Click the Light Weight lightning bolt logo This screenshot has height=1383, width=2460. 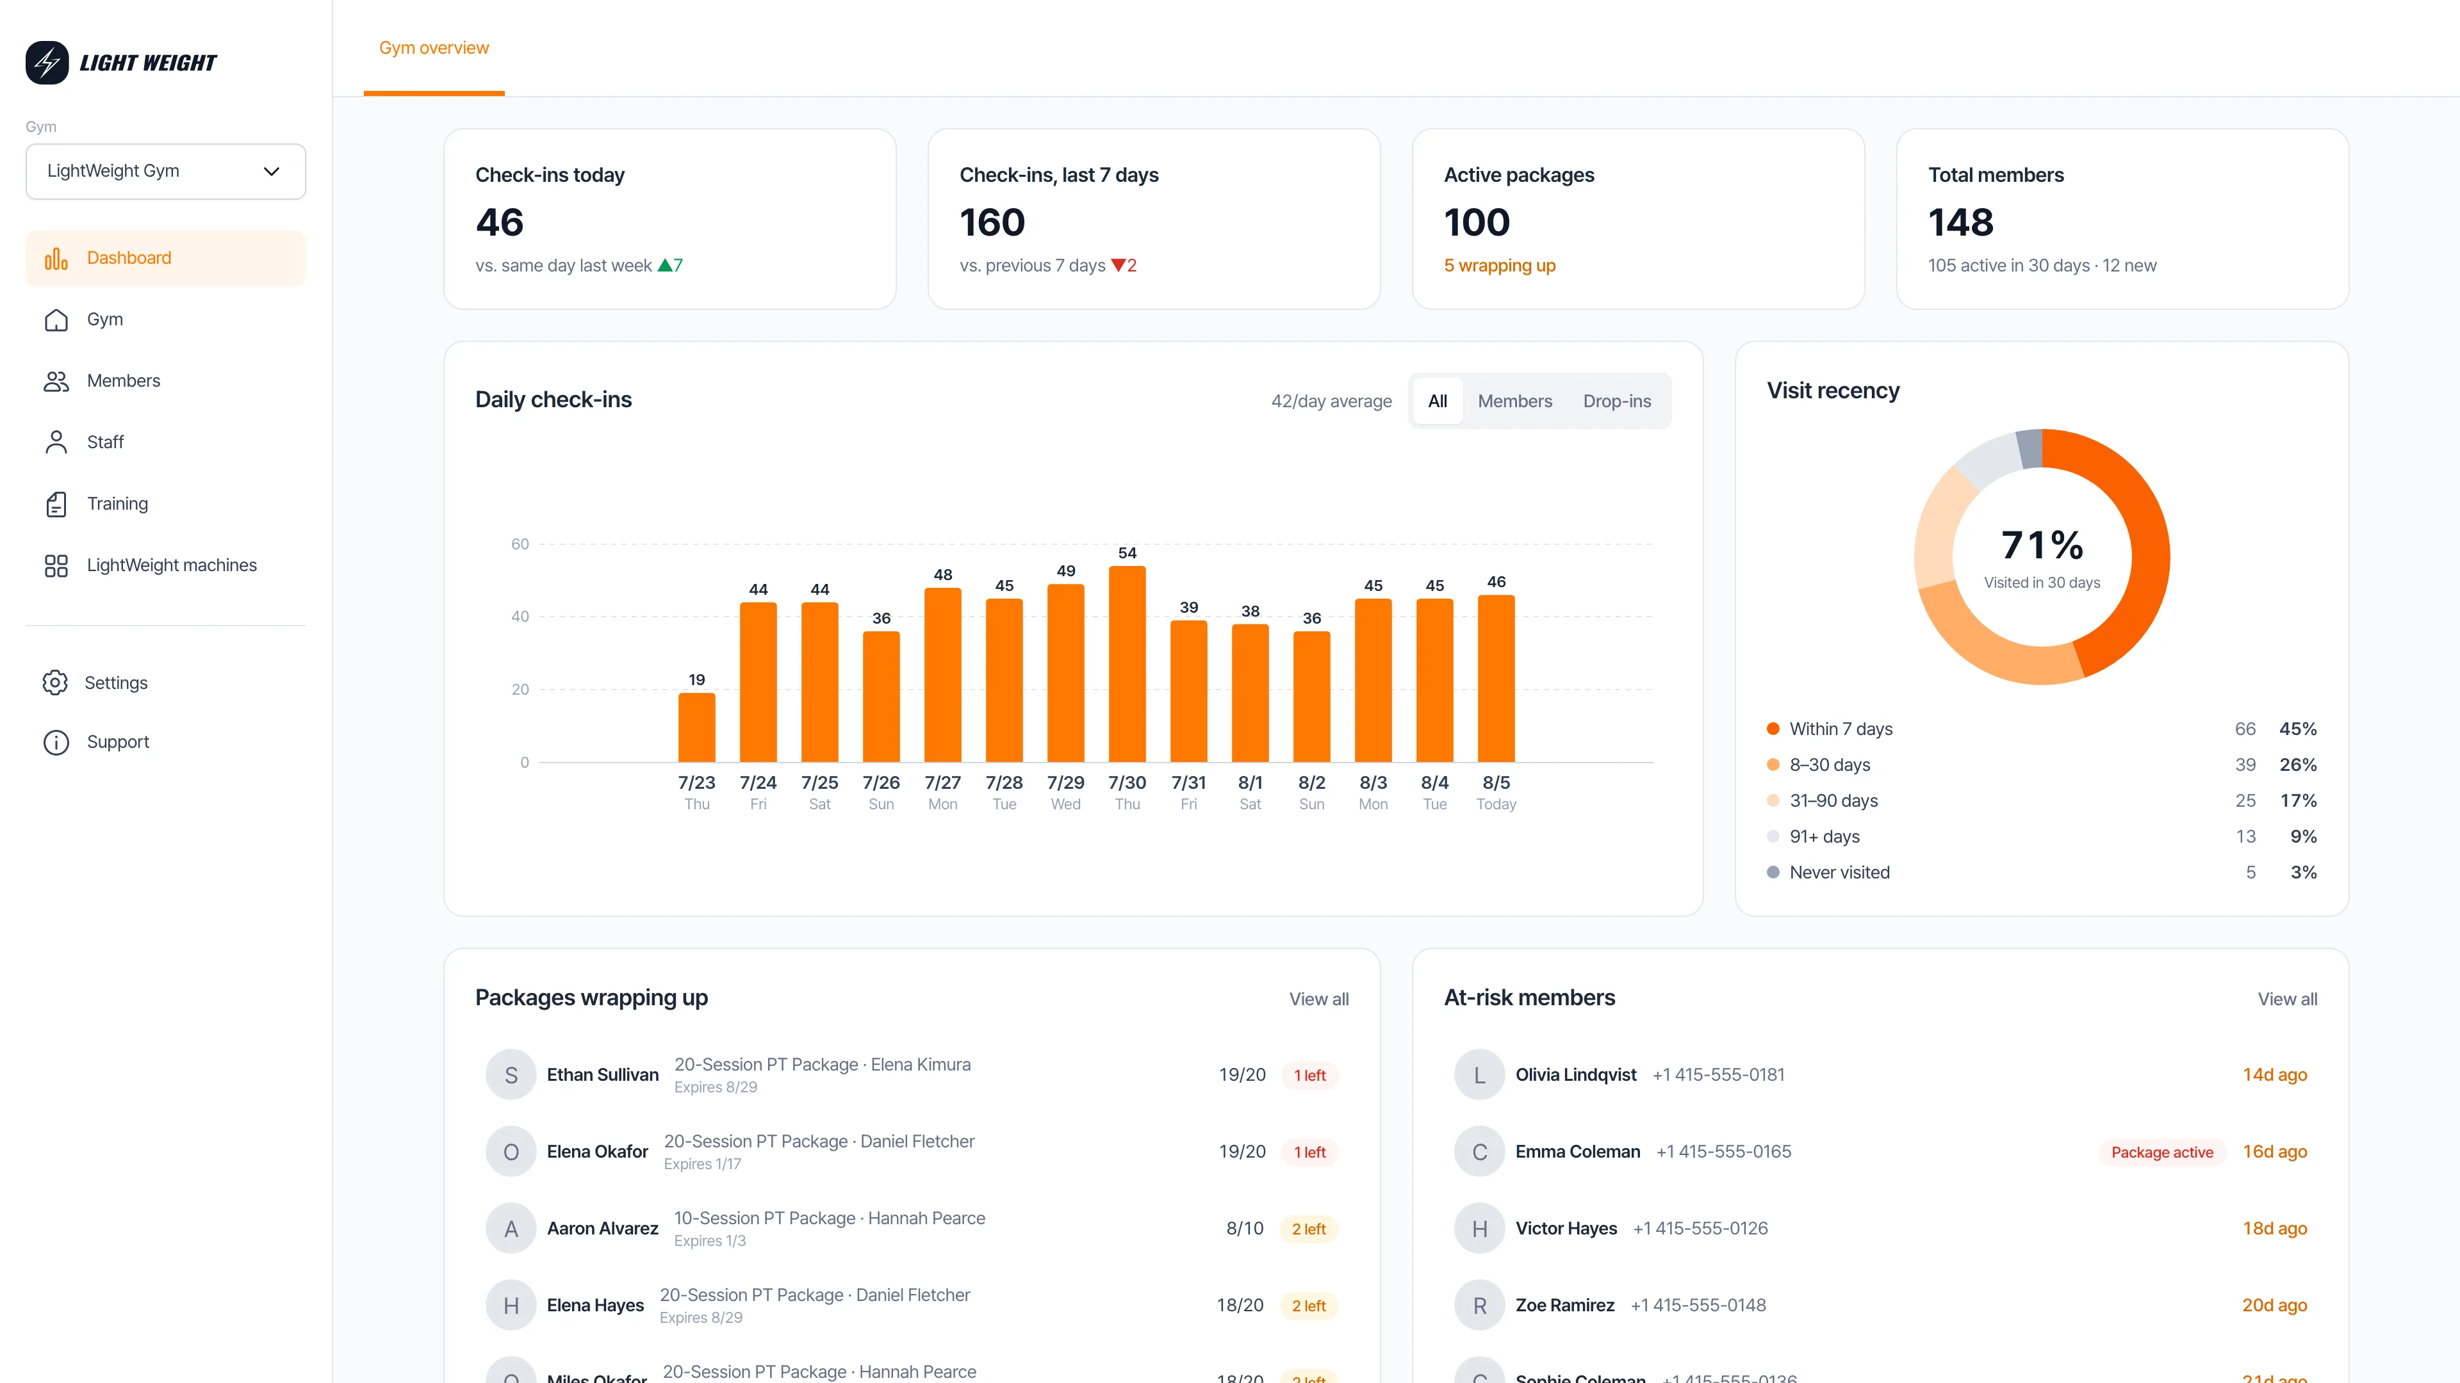pos(47,63)
